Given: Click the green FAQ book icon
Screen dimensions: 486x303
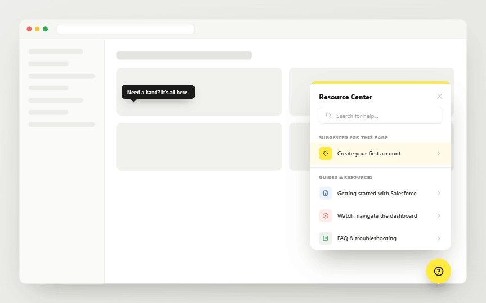Looking at the screenshot, I should click(326, 238).
